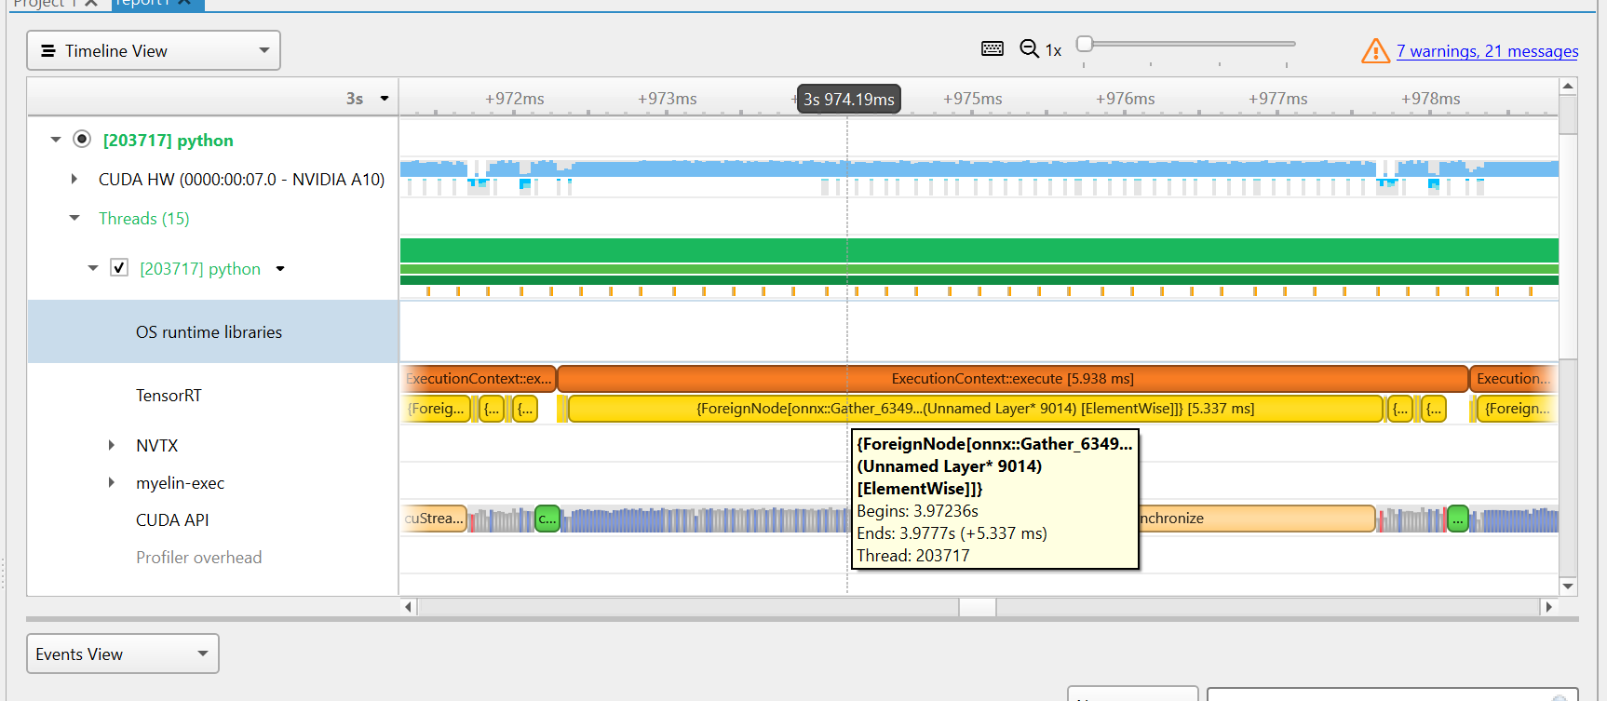Click the green c... block in CUDA API row
The image size is (1607, 701).
click(547, 519)
